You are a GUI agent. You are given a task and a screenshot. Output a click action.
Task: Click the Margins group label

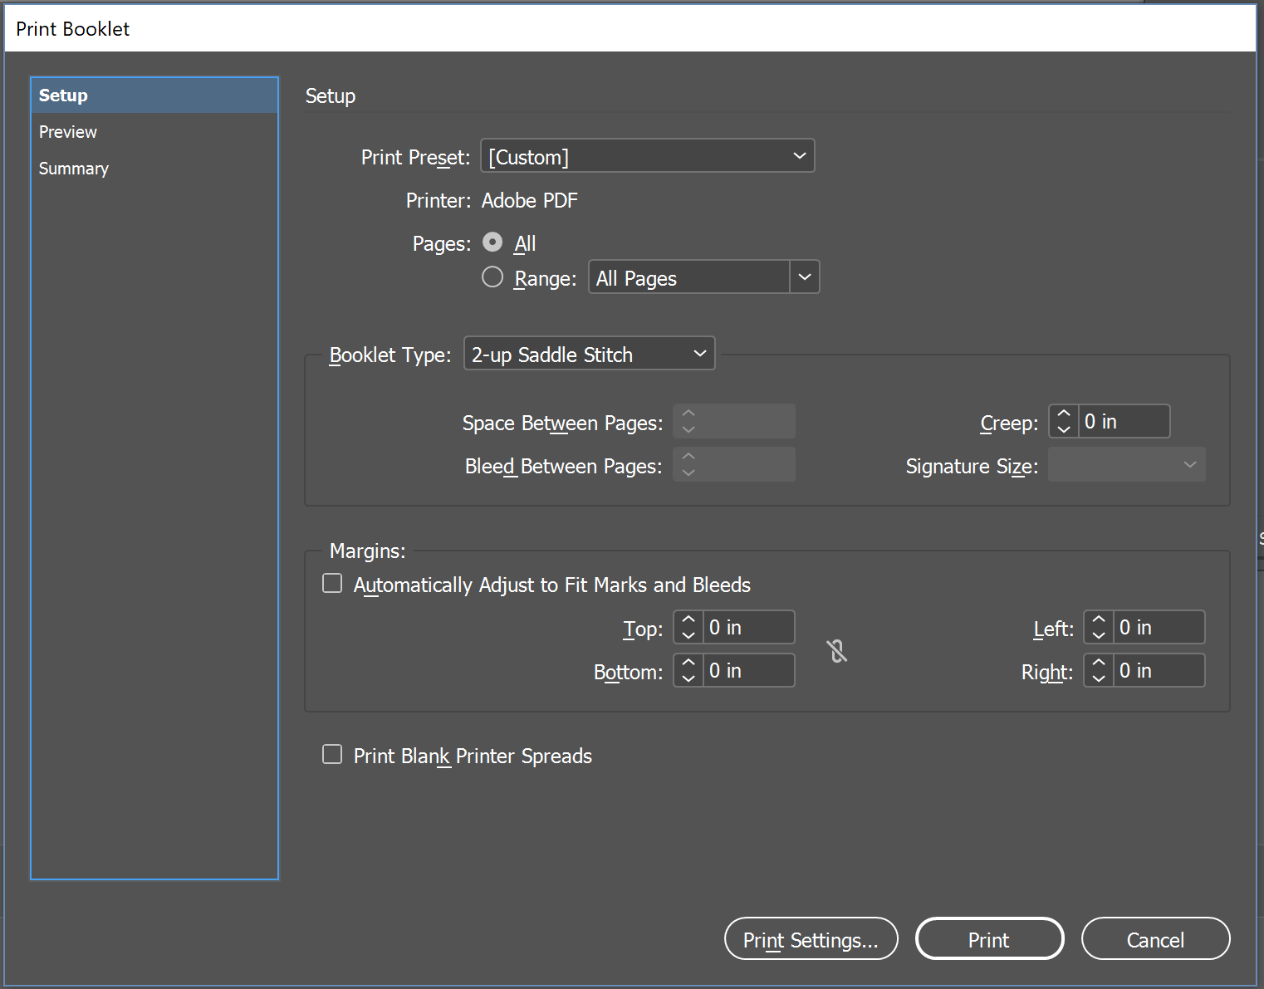(368, 551)
